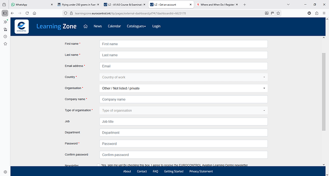This screenshot has height=176, width=329.
Task: Switch to 'Where and When Do I Register' tab
Action: (217, 5)
